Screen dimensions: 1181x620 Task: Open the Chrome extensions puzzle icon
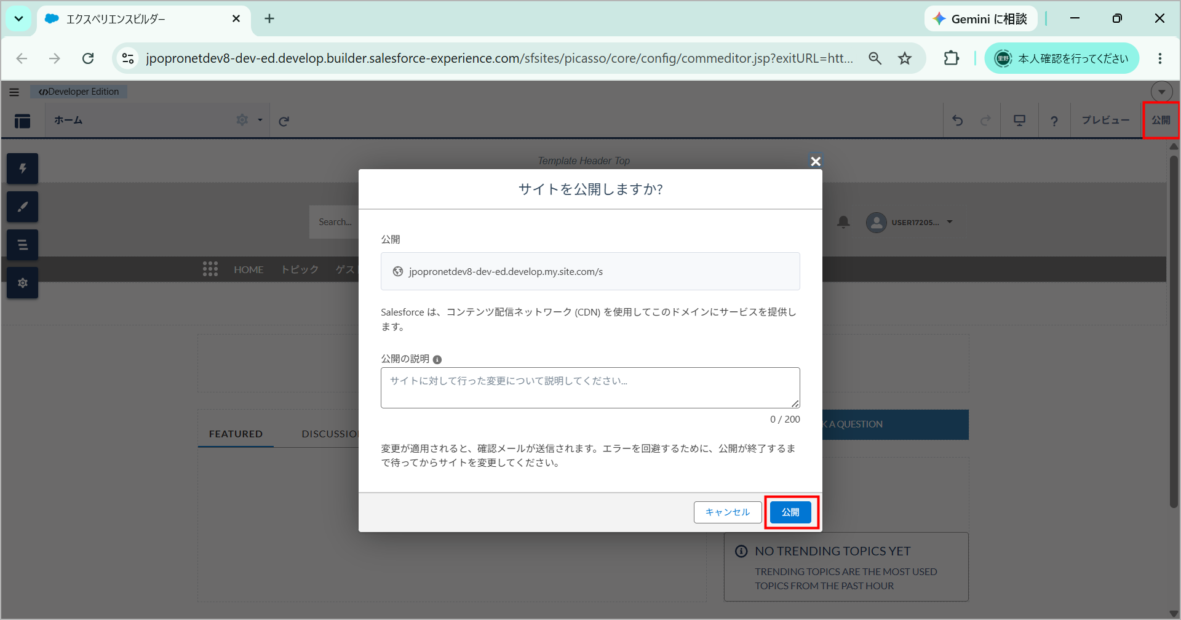click(x=951, y=58)
